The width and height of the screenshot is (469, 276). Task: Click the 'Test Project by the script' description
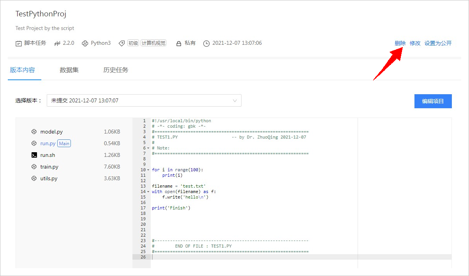tap(45, 28)
